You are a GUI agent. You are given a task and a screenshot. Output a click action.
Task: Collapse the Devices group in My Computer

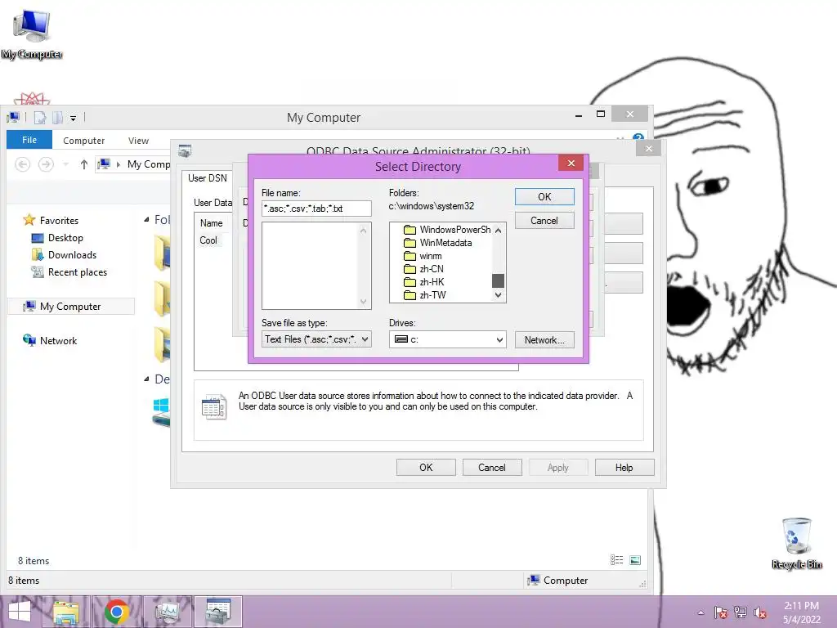point(146,379)
